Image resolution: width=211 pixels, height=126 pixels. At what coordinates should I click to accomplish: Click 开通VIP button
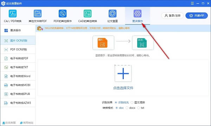[197, 16]
